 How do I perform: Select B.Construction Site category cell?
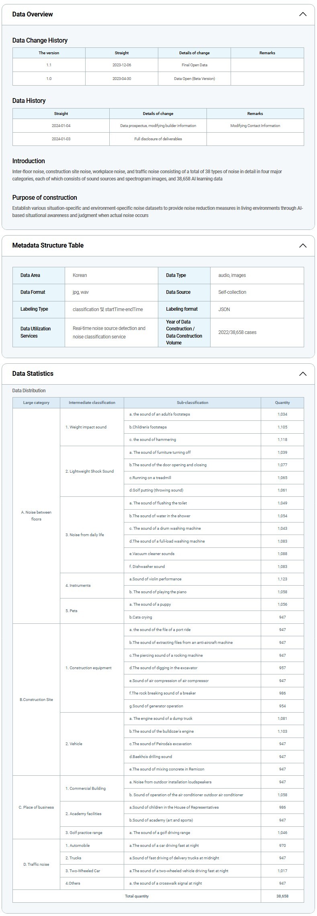(36, 700)
